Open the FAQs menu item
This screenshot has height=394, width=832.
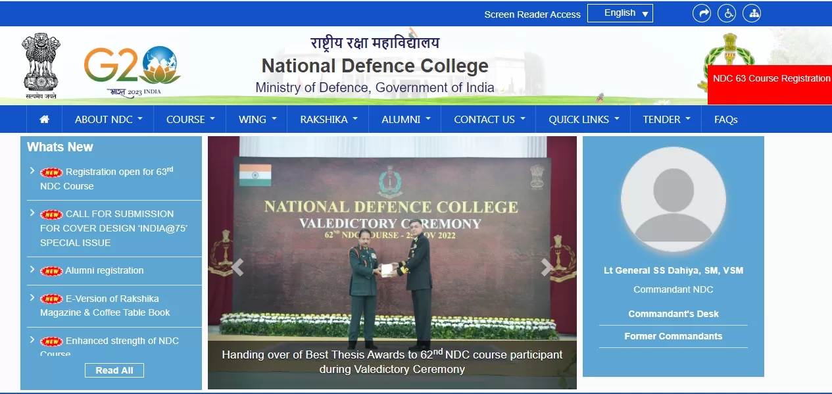pyautogui.click(x=725, y=120)
